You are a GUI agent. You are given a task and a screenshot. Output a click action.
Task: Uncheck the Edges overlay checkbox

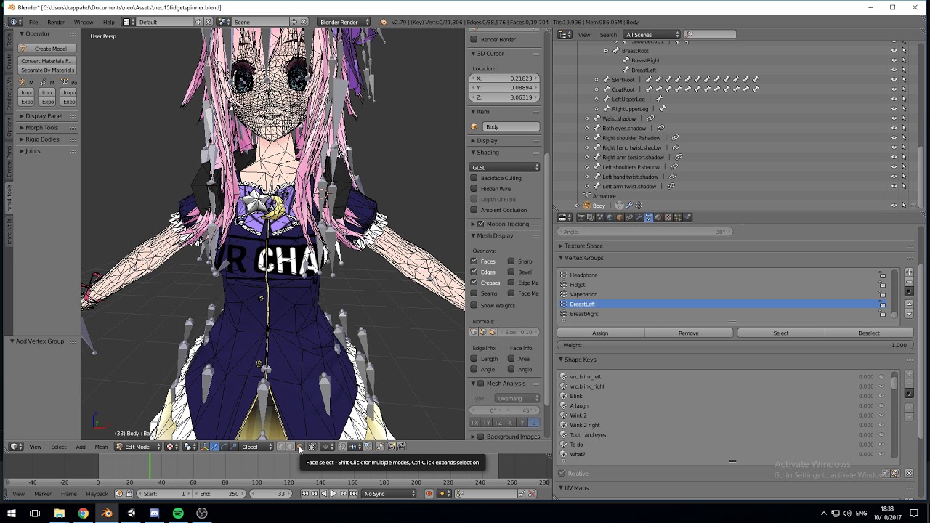tap(474, 272)
